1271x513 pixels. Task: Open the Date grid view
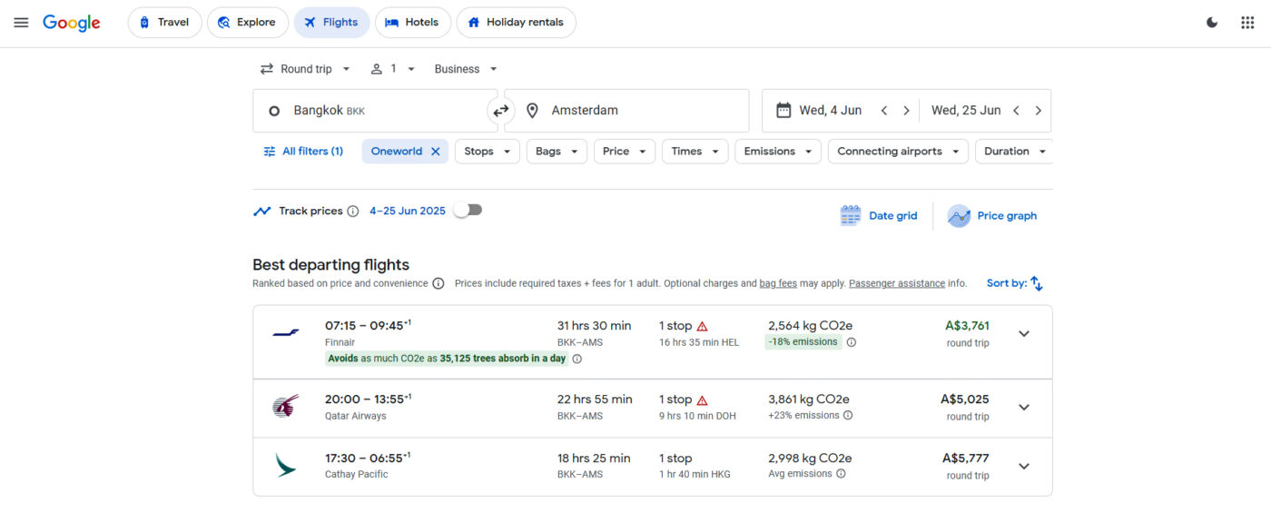pos(879,216)
